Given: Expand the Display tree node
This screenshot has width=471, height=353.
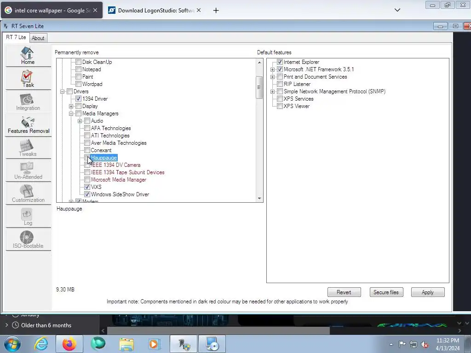Looking at the screenshot, I should (x=71, y=106).
